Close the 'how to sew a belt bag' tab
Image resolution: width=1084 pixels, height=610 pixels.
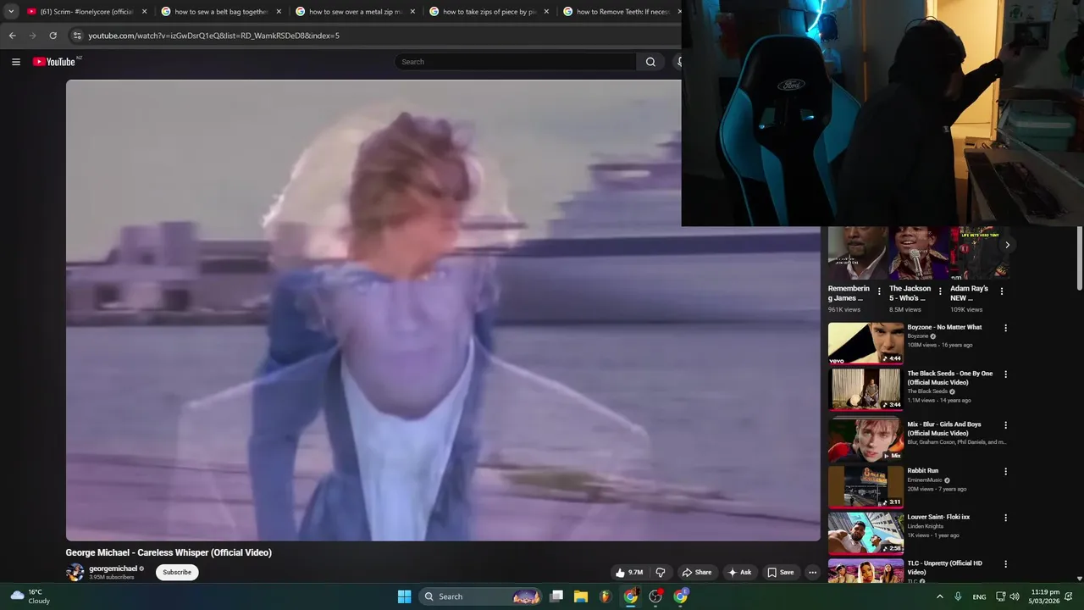[x=279, y=12]
